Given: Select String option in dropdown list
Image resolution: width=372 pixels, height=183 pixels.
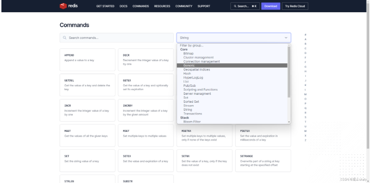Looking at the screenshot, I should [232, 109].
